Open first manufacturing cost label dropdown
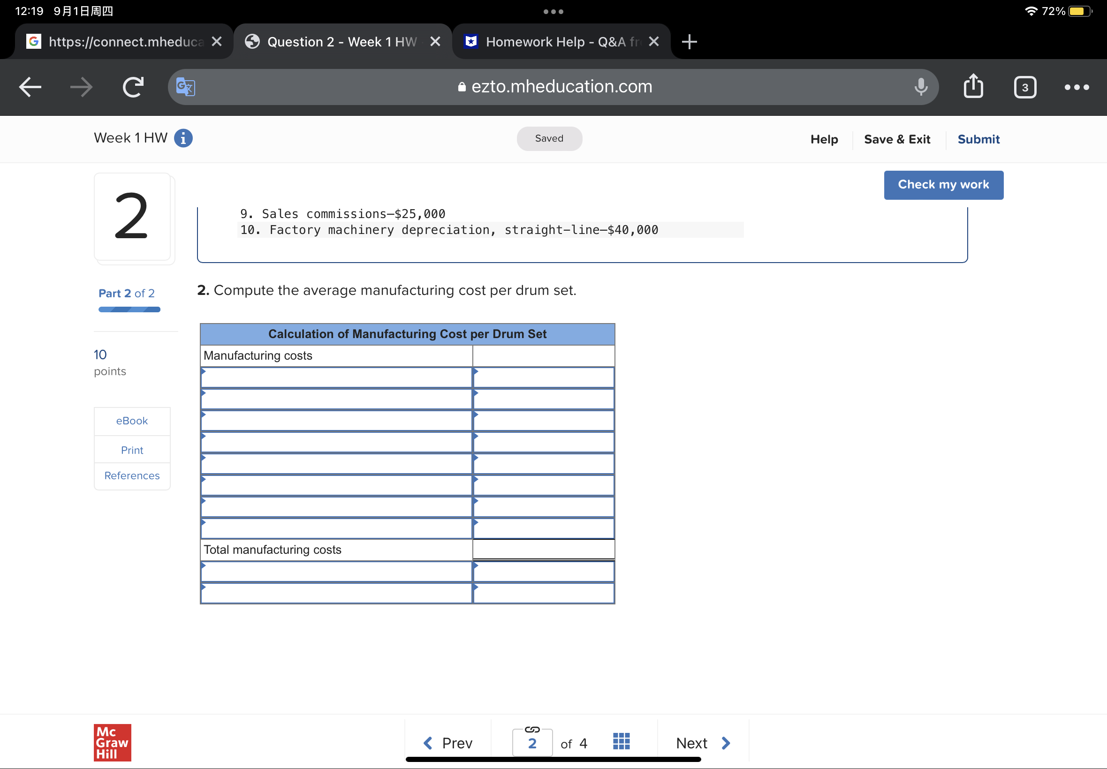This screenshot has width=1107, height=769. tap(336, 378)
